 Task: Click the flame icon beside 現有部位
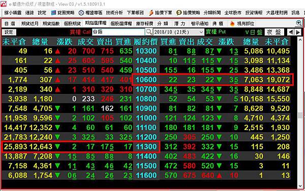click(x=232, y=24)
